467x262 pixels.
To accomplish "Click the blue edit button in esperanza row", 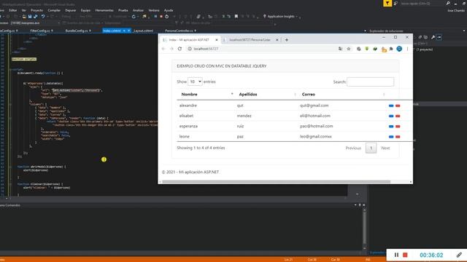I will [391, 127].
